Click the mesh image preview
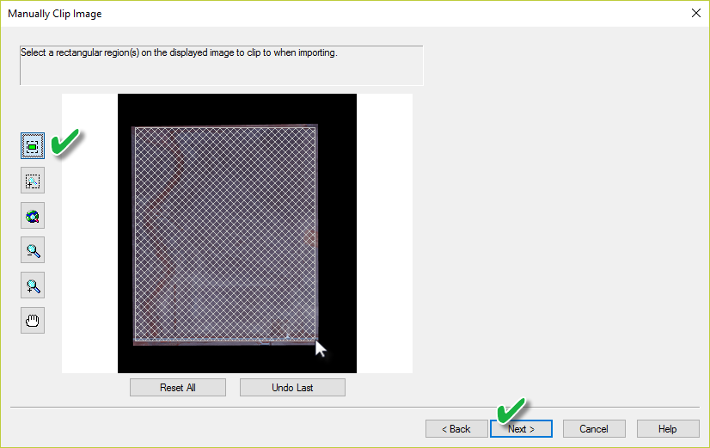This screenshot has height=448, width=710. pos(237,234)
